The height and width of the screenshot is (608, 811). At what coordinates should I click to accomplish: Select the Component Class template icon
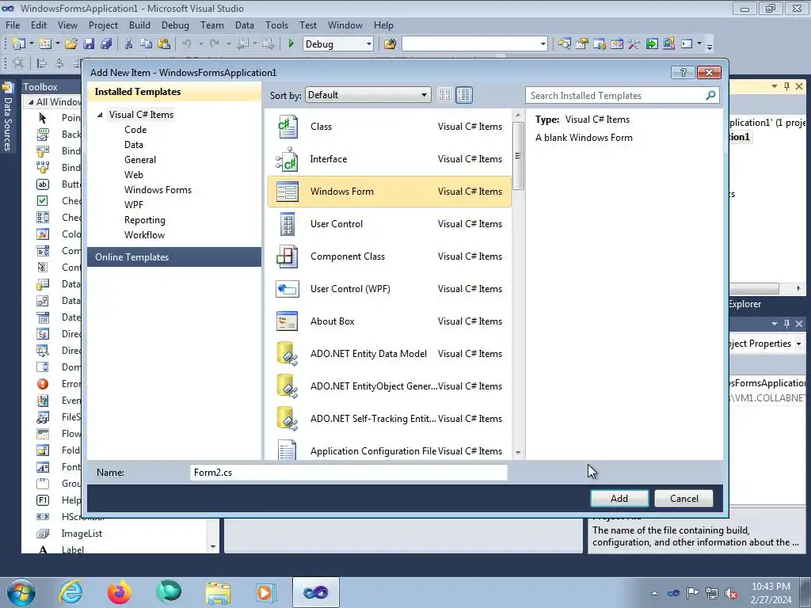coord(287,256)
